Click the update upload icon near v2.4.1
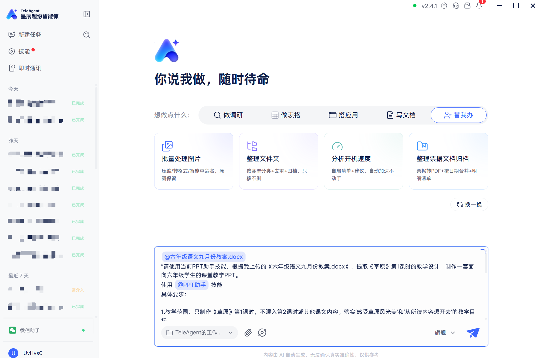Screen dimensions: 542x358 (444, 6)
